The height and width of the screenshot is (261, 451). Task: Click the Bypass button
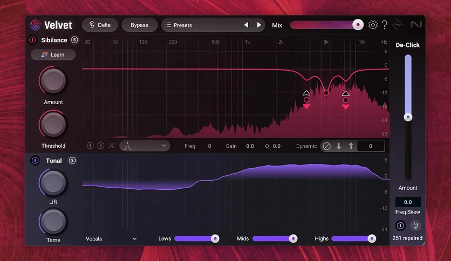pos(139,25)
